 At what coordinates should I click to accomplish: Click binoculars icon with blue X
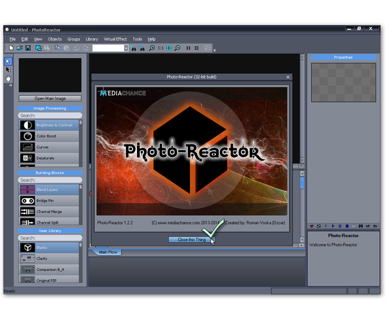[142, 48]
